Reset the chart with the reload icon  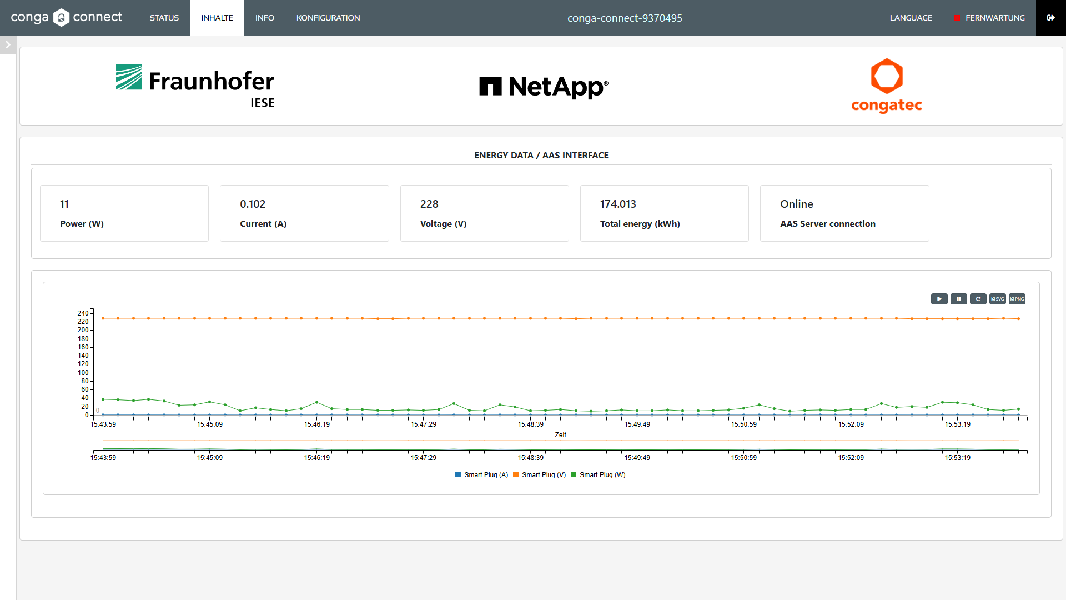point(978,299)
